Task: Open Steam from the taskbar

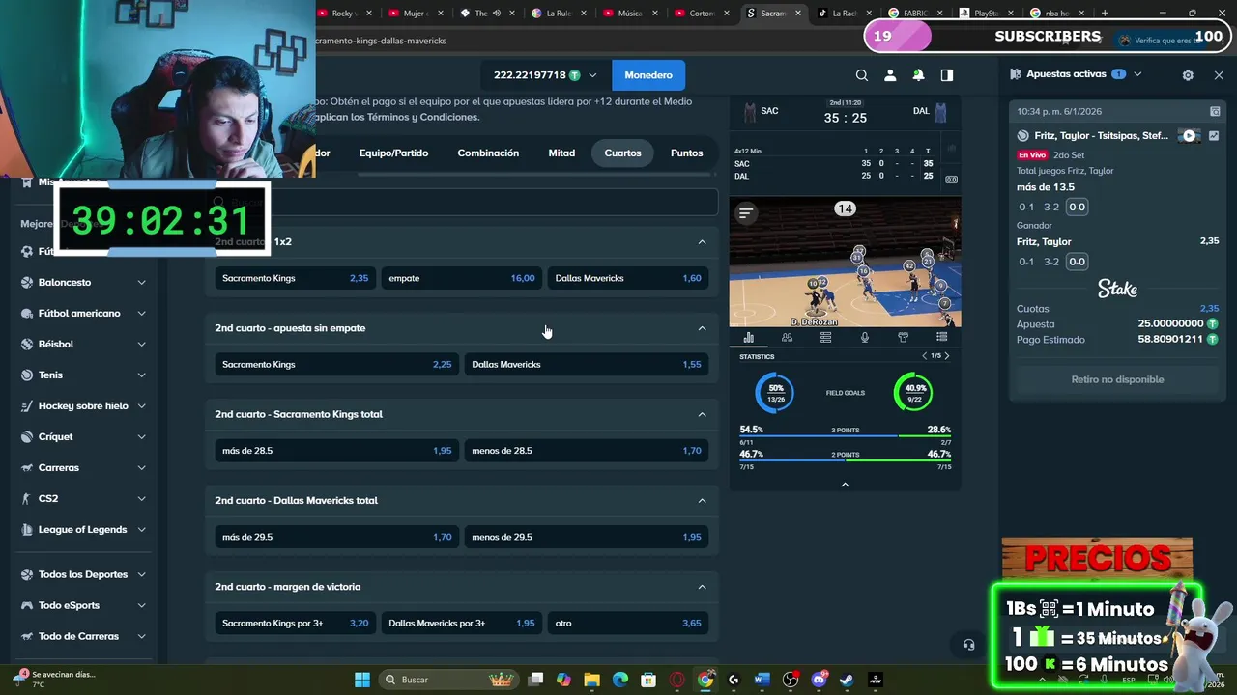Action: pyautogui.click(x=848, y=680)
